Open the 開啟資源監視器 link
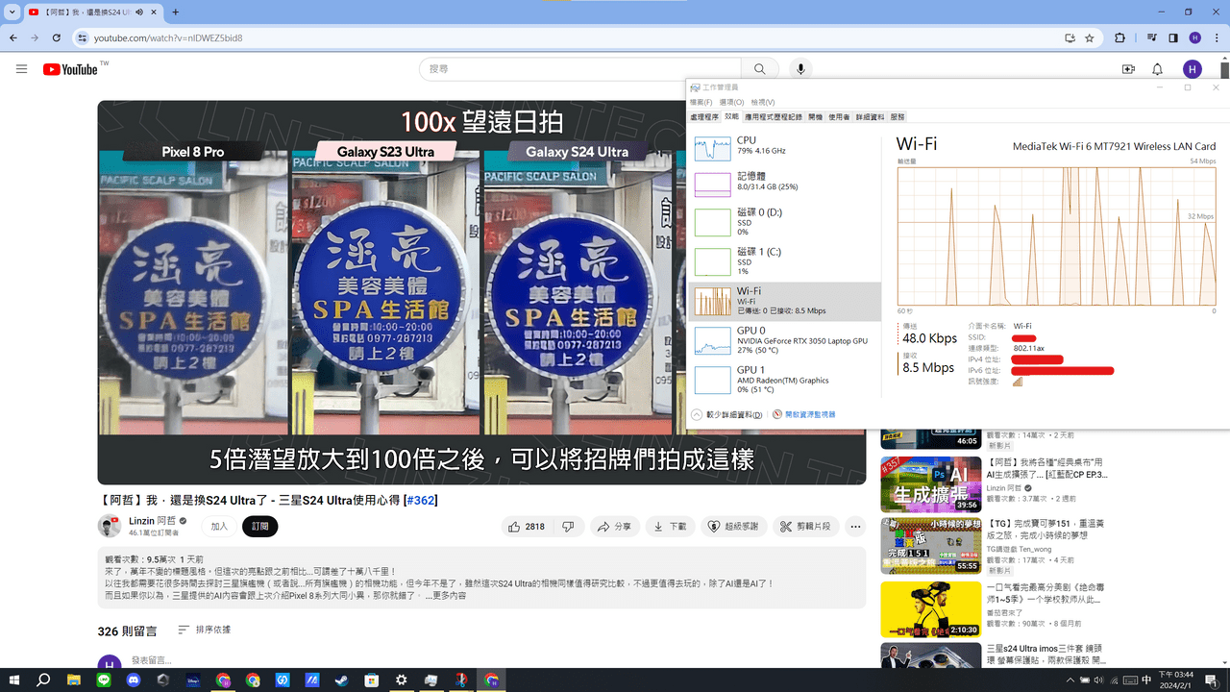This screenshot has width=1230, height=692. click(803, 415)
